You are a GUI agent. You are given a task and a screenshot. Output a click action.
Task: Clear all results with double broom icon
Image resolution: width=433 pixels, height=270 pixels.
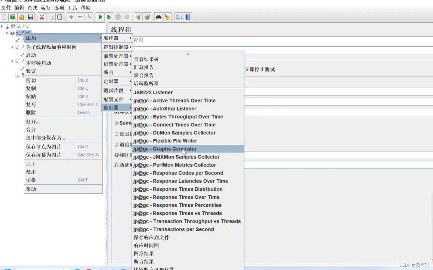click(147, 17)
